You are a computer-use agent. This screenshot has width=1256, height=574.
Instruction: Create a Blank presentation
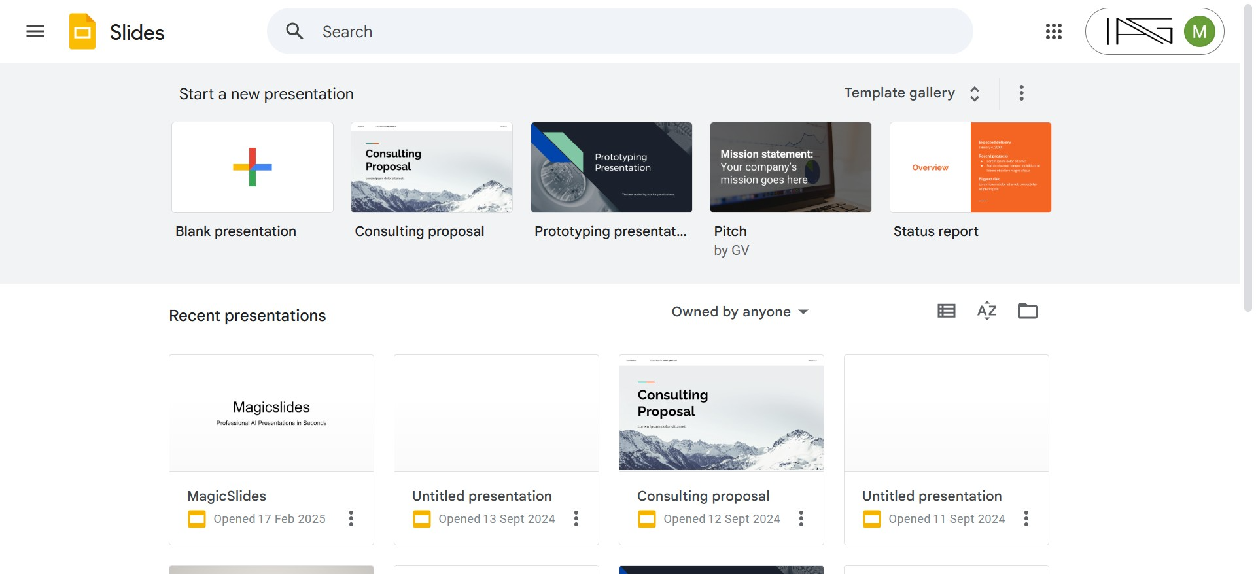(253, 167)
